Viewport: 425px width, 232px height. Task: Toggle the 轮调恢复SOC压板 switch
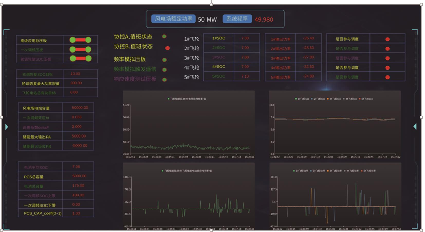[x=80, y=58]
